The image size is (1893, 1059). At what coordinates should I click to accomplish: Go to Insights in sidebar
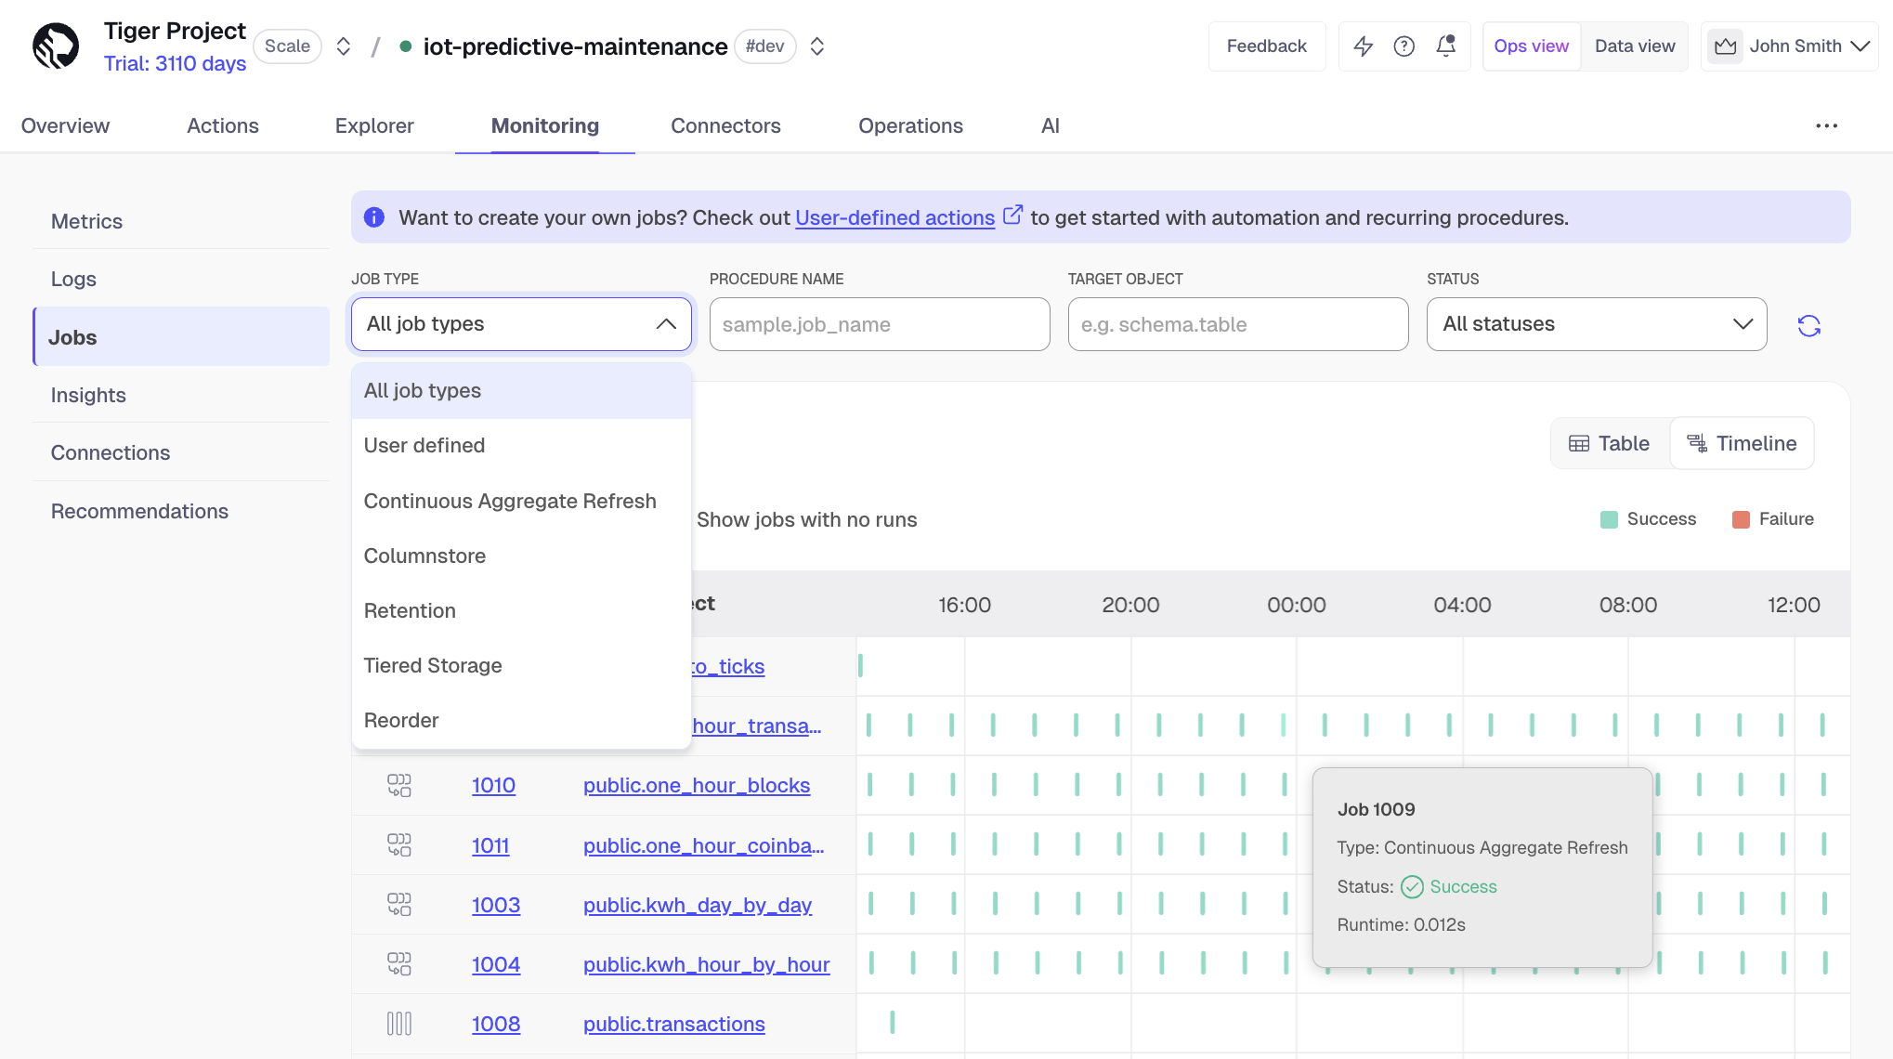[x=88, y=396]
